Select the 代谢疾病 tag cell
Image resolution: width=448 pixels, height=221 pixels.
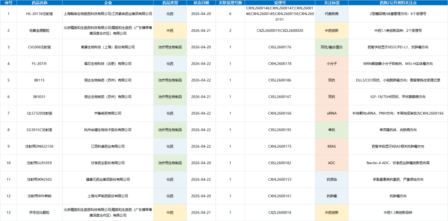tap(331, 14)
